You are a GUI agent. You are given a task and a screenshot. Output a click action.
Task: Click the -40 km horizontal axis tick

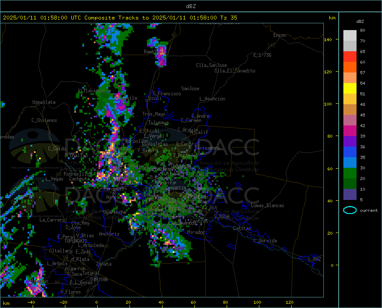(x=31, y=302)
